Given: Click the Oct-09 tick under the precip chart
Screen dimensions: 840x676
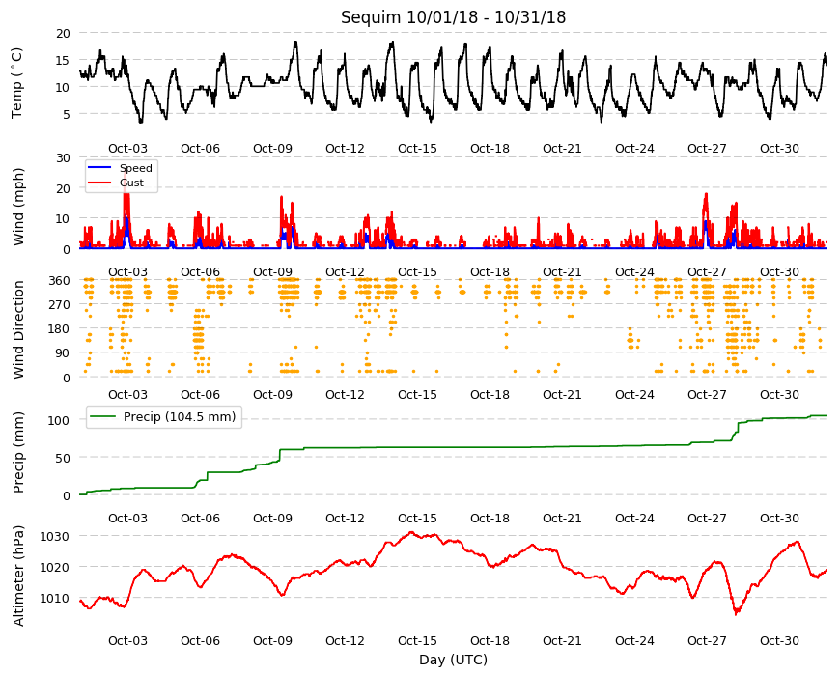Looking at the screenshot, I should tap(272, 518).
